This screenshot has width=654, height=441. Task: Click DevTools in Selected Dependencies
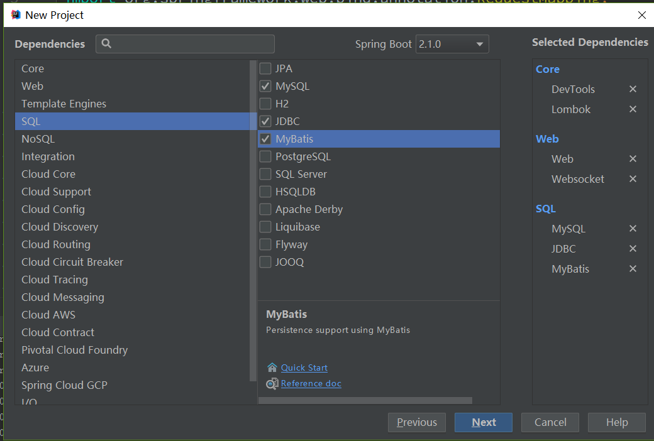(573, 89)
